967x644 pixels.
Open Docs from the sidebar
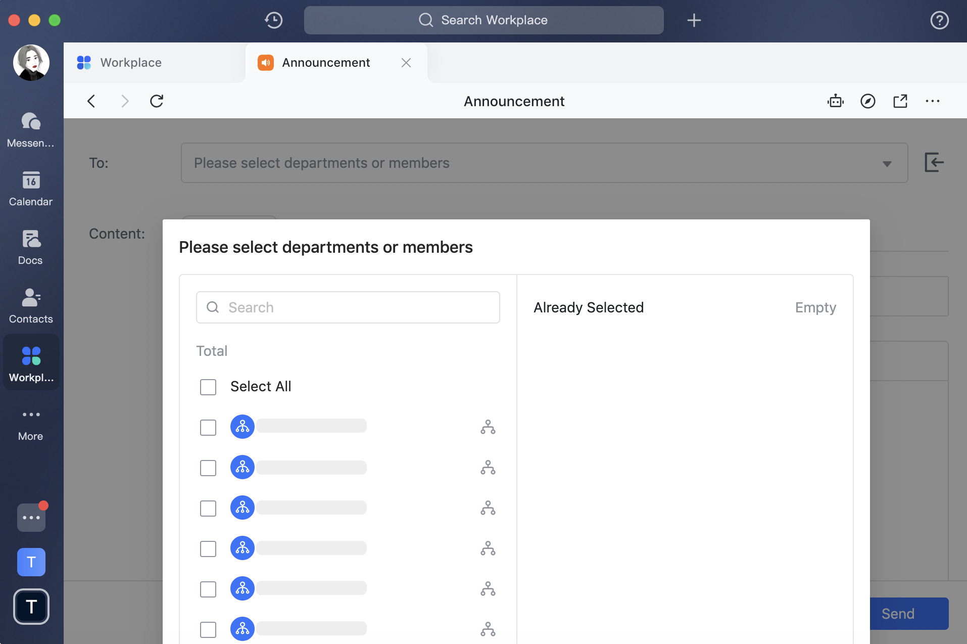point(31,246)
